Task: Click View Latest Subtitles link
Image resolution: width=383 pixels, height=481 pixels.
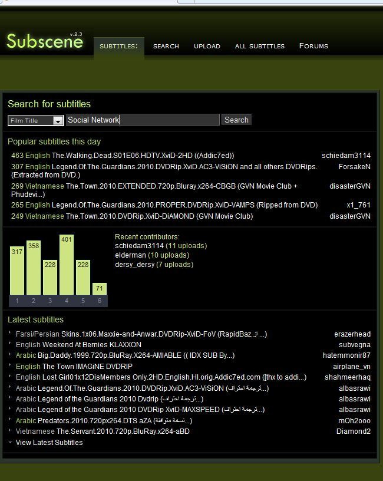Action: click(x=49, y=443)
